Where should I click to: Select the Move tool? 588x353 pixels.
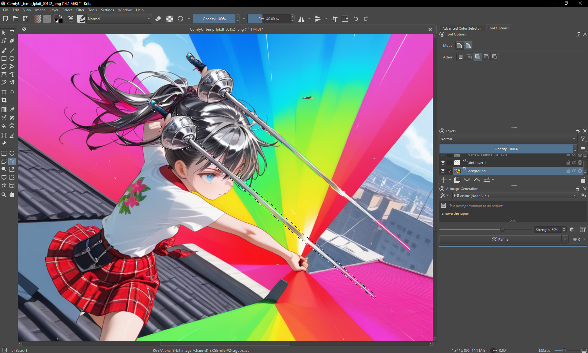coord(12,92)
